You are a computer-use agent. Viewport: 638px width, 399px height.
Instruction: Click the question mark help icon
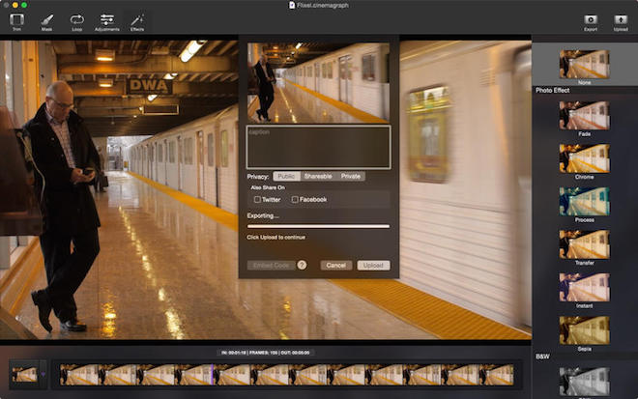tap(302, 265)
